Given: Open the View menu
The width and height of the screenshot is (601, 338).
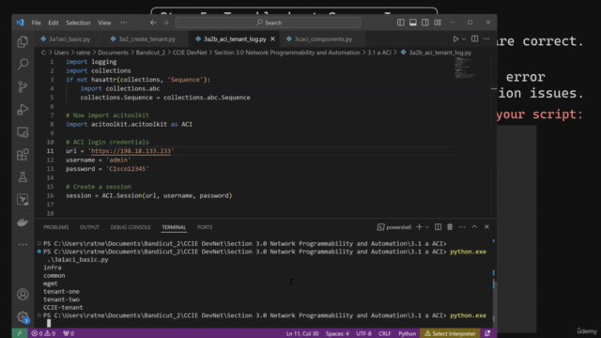Looking at the screenshot, I should 104,23.
